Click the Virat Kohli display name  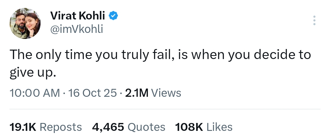[x=77, y=16]
